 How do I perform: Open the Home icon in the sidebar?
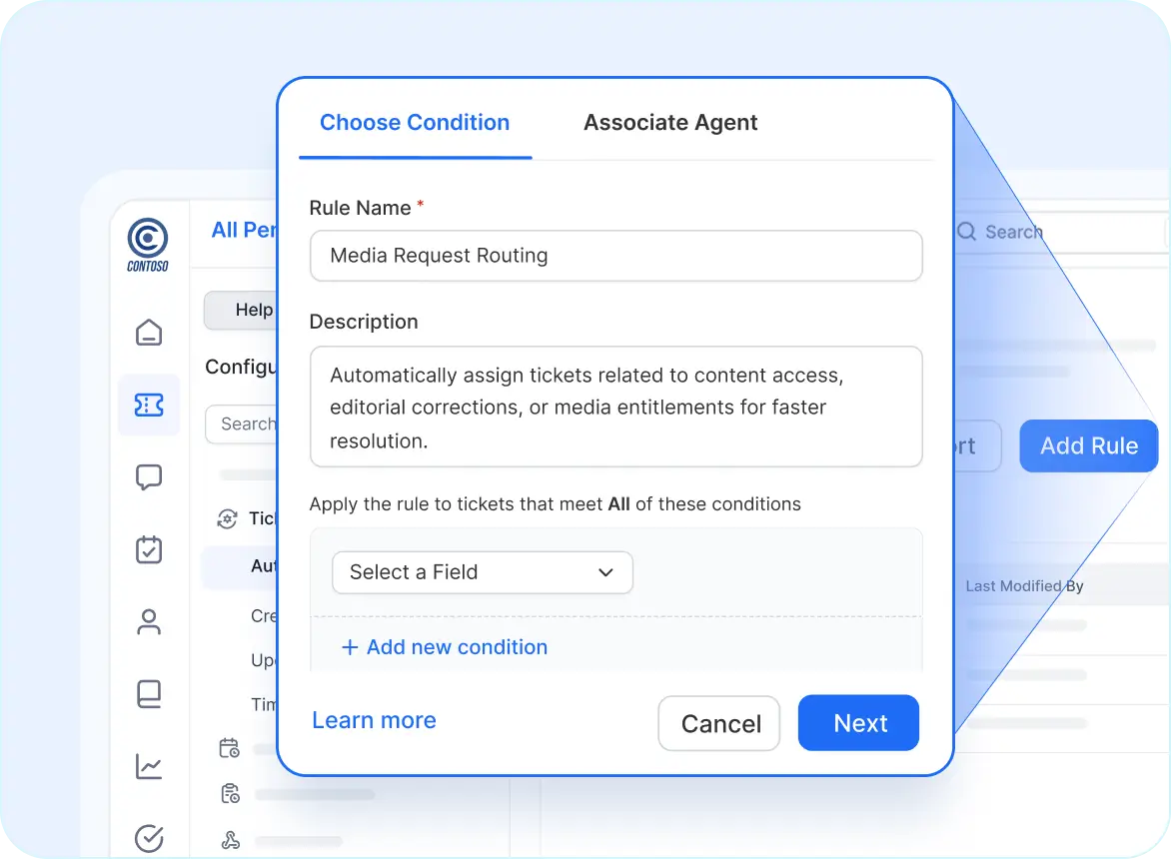click(x=149, y=333)
